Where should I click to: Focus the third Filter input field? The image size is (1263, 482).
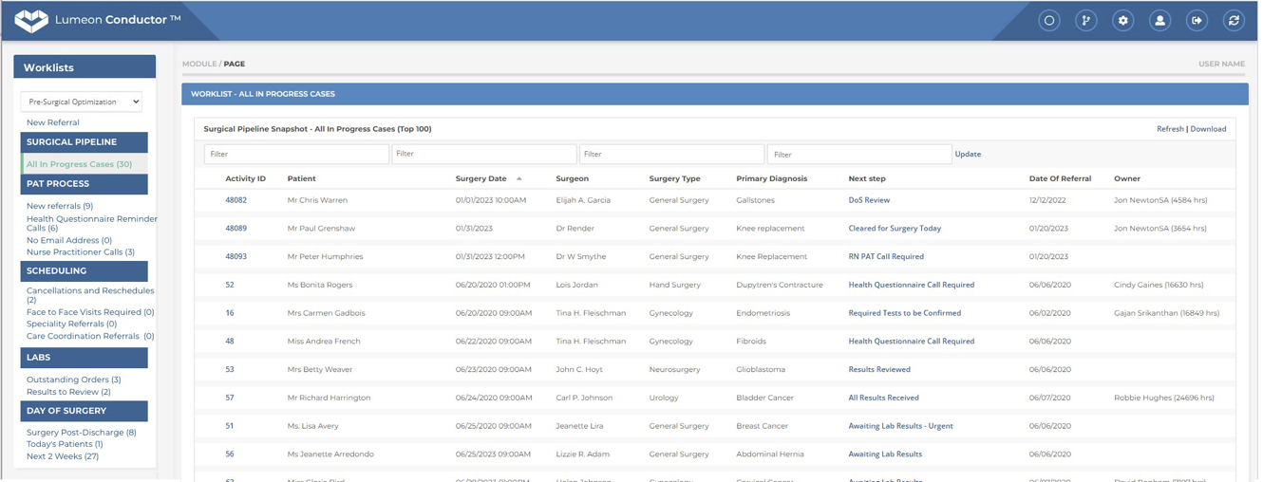(673, 155)
